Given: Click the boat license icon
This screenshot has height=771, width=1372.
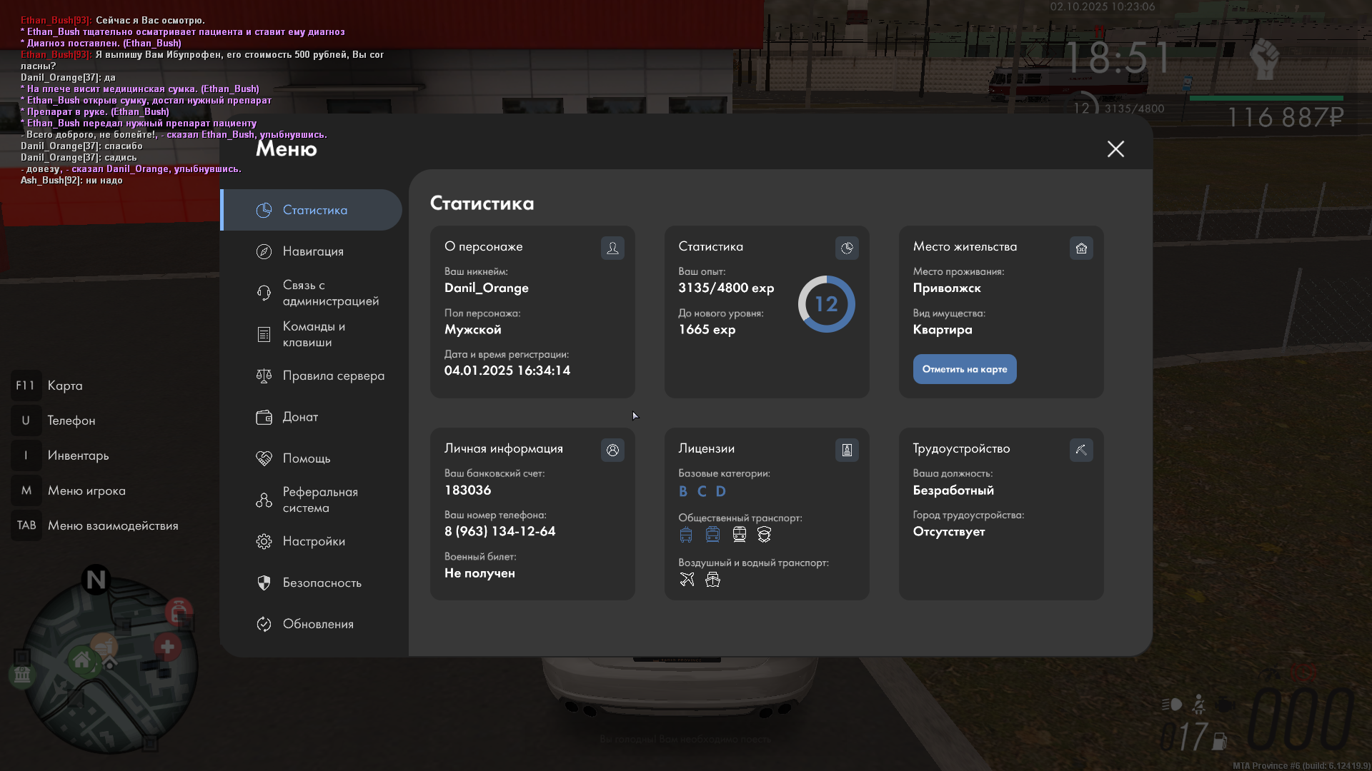Looking at the screenshot, I should (x=712, y=580).
